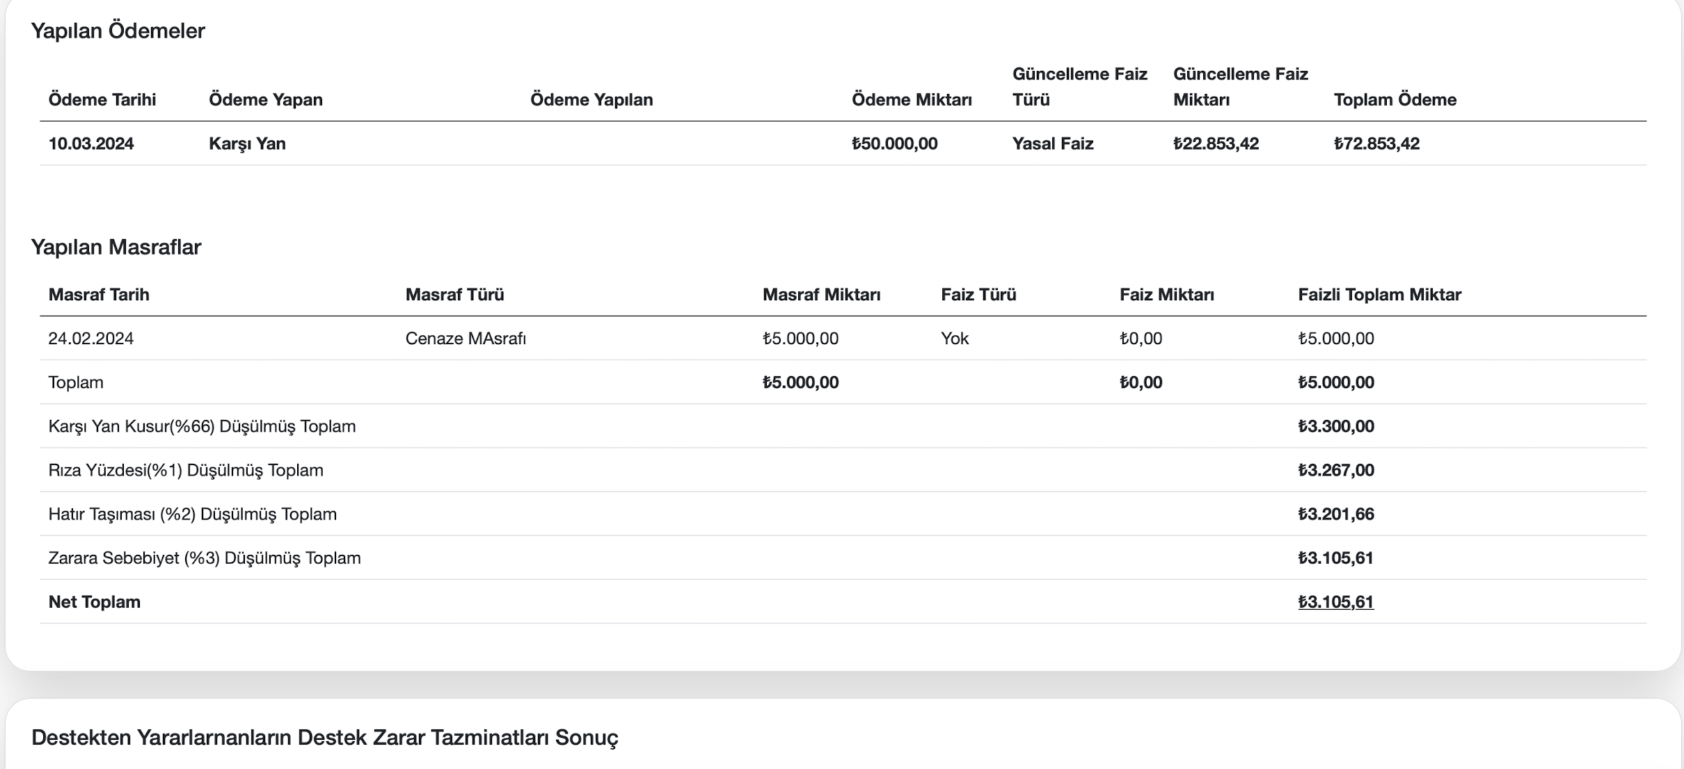Click the Zarara Sebebiyet (%3) row label
The height and width of the screenshot is (769, 1684).
click(204, 558)
